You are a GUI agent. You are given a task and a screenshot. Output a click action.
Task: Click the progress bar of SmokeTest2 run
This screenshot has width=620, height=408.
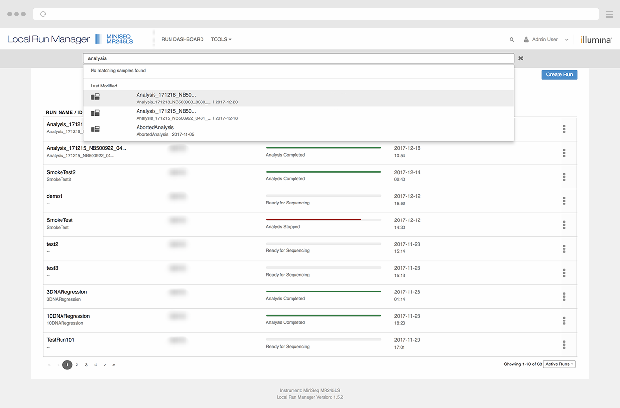[324, 172]
